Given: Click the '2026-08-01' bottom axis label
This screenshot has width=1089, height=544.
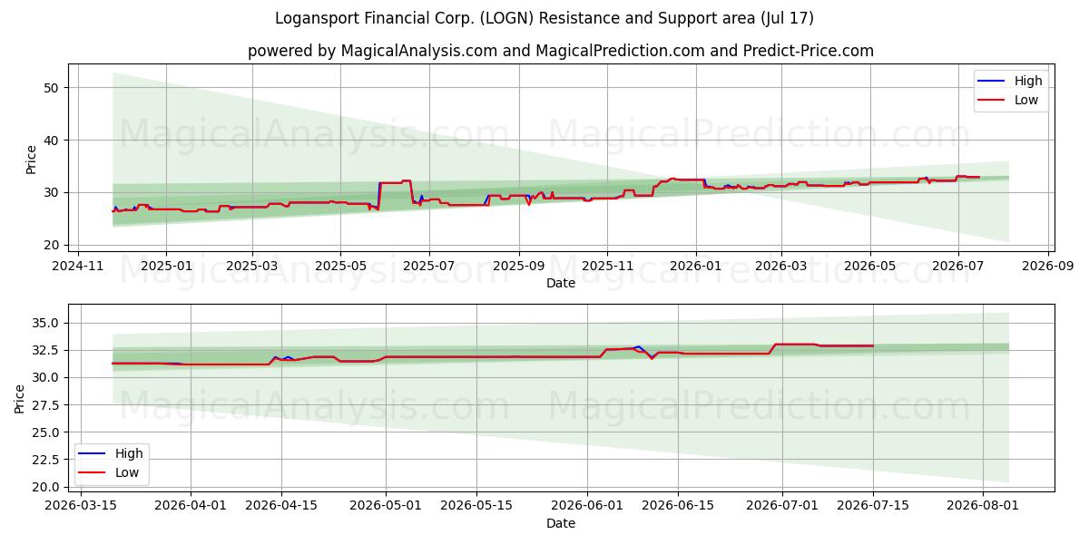Looking at the screenshot, I should pos(984,508).
